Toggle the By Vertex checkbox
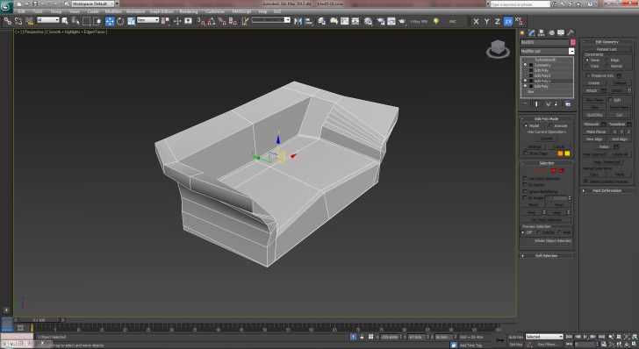The image size is (639, 349). tap(525, 185)
